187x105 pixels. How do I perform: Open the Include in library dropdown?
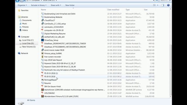(39, 5)
